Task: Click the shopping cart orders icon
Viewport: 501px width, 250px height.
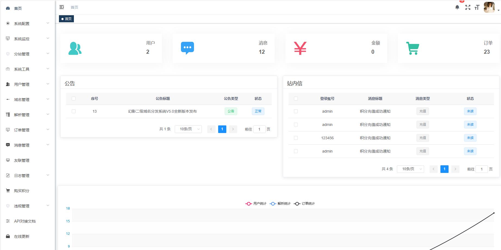Action: pos(412,48)
